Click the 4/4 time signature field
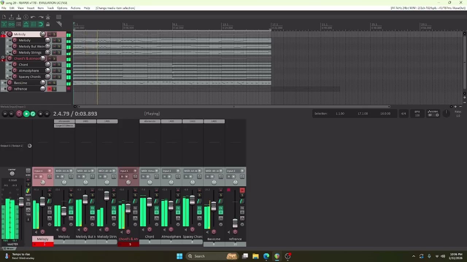 (x=404, y=114)
